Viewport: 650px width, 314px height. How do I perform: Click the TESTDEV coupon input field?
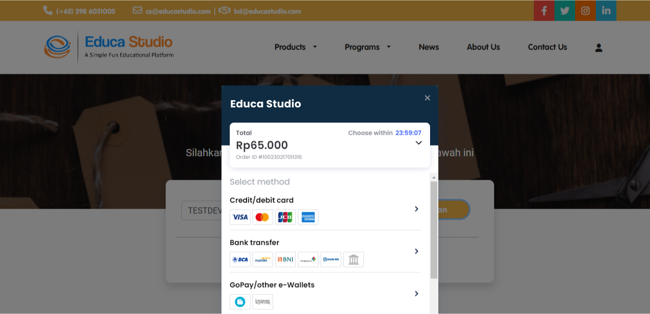(x=201, y=211)
